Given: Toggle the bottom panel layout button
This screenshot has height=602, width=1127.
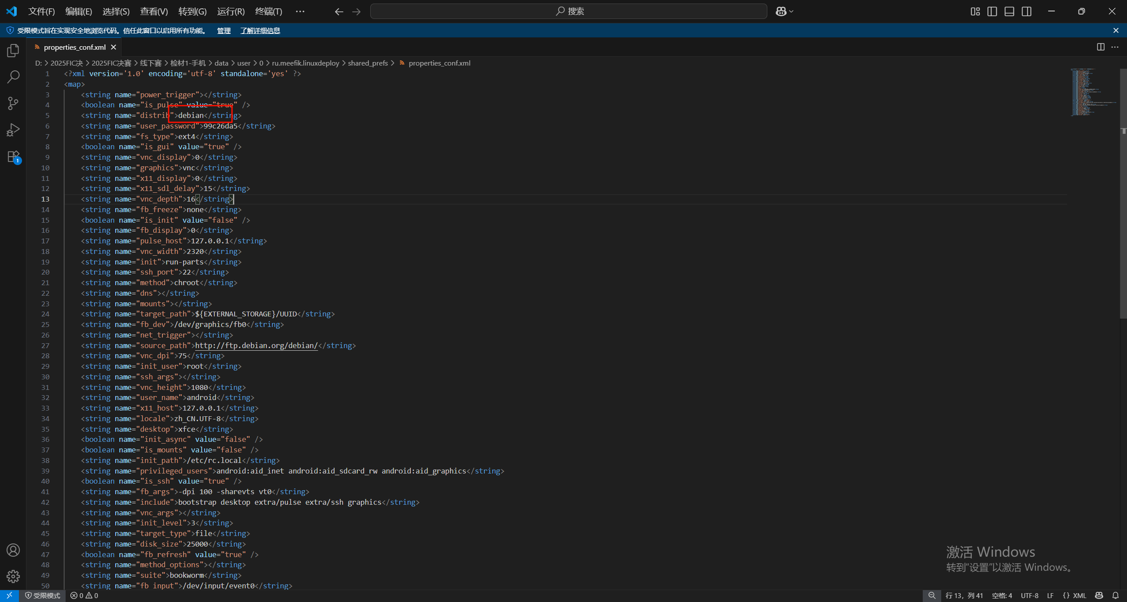Looking at the screenshot, I should 1009,11.
